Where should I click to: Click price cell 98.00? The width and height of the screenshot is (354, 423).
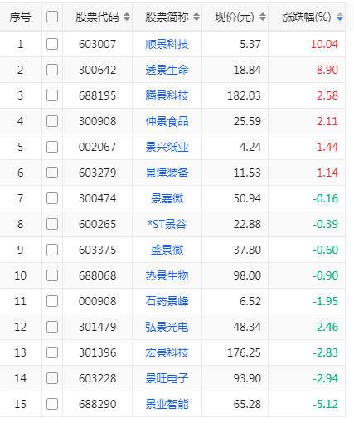point(247,275)
